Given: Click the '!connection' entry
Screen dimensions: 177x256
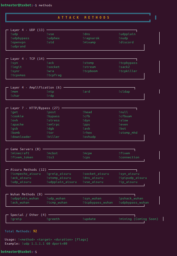Looking at the screenshot, I should 129,157.
